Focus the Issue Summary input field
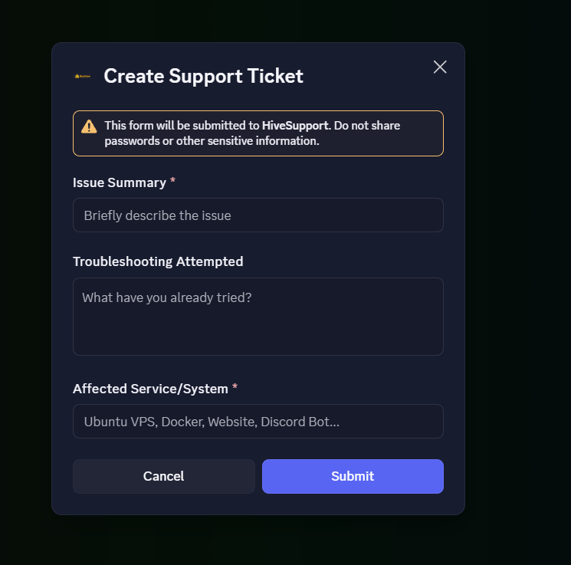 [258, 215]
